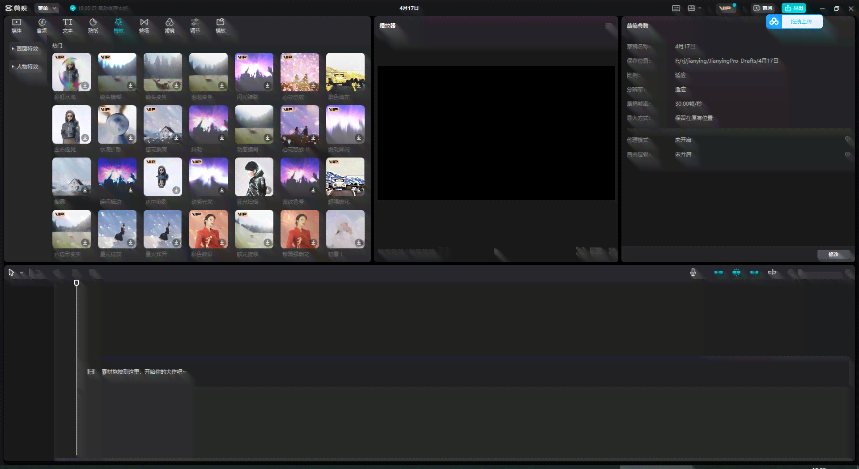The width and height of the screenshot is (859, 469).
Task: Download the 动感光束 effect
Action: (x=222, y=190)
